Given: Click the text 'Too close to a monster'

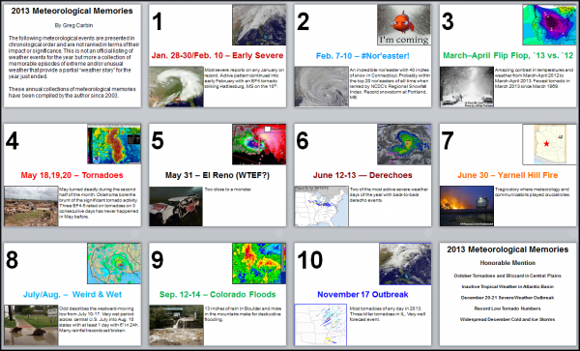Looking at the screenshot, I should (x=228, y=190).
